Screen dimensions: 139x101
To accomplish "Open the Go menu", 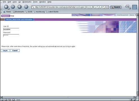I will tap(20, 2).
